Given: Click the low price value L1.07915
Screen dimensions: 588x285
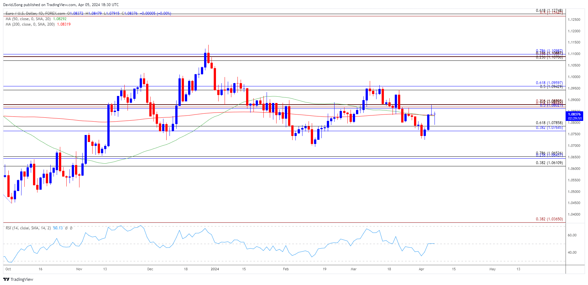Looking at the screenshot, I should [x=112, y=13].
